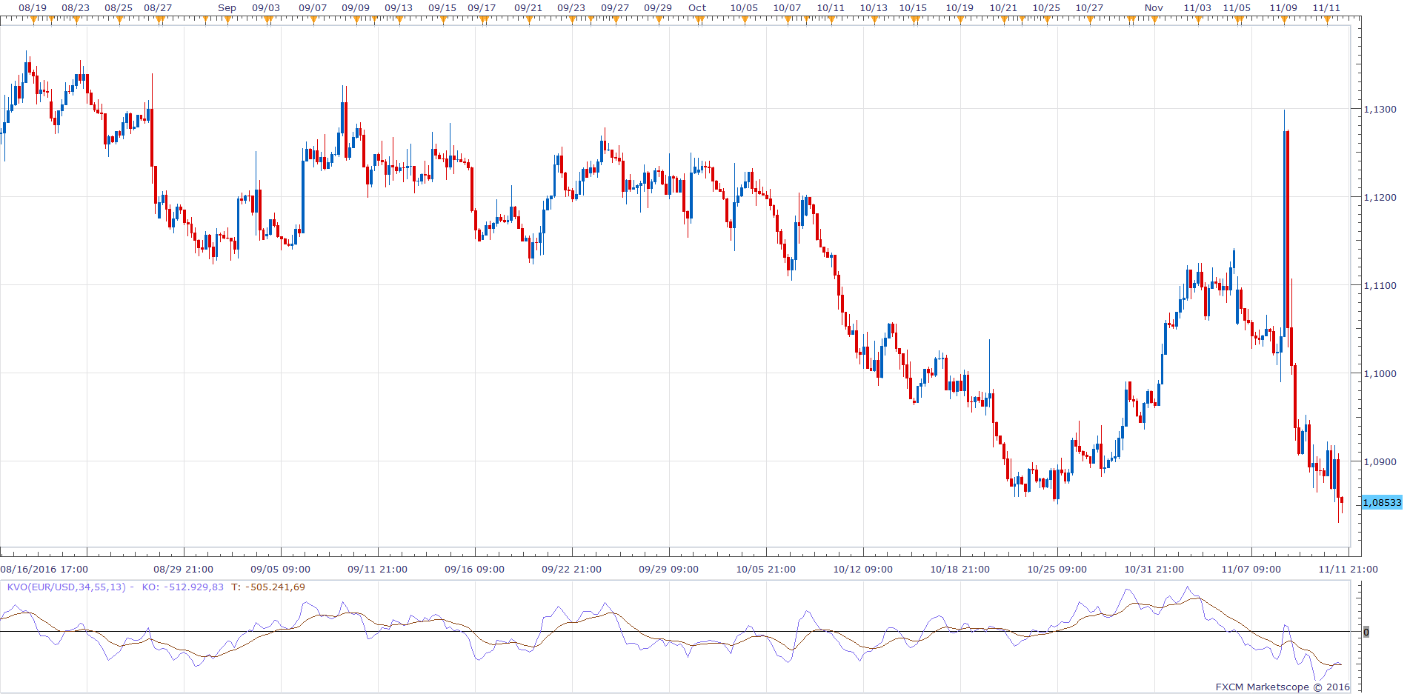1410x694 pixels.
Task: Click the 10/12 09:00 time label
Action: coord(862,569)
